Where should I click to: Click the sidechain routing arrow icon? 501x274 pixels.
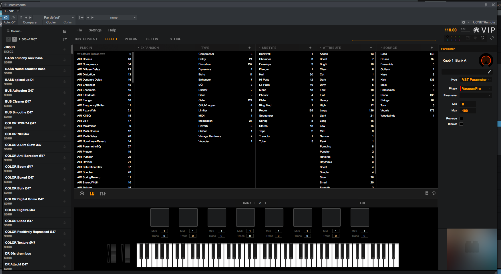pos(81,17)
